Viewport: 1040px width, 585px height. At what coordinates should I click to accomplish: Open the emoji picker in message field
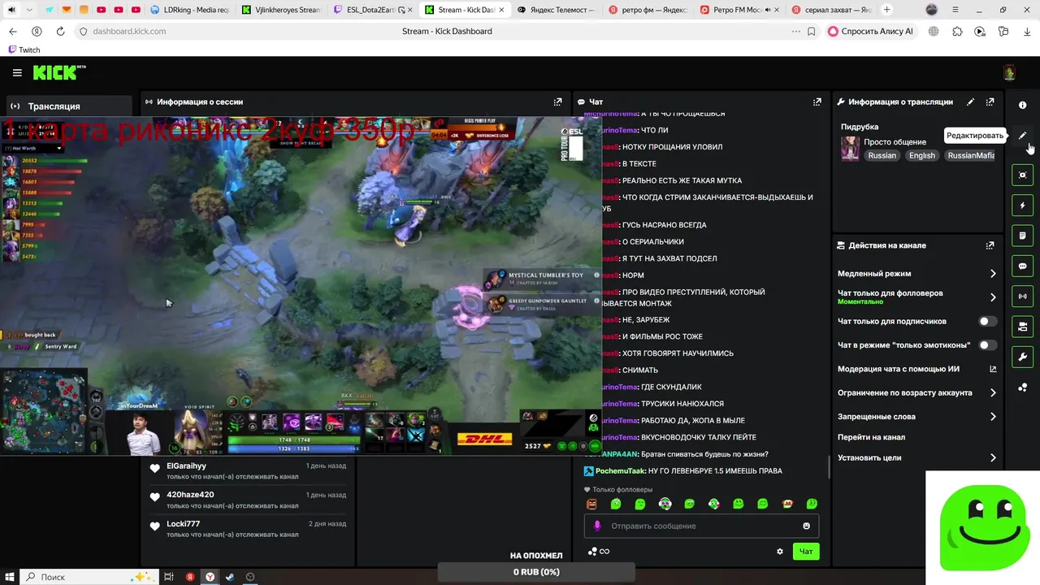pos(806,526)
